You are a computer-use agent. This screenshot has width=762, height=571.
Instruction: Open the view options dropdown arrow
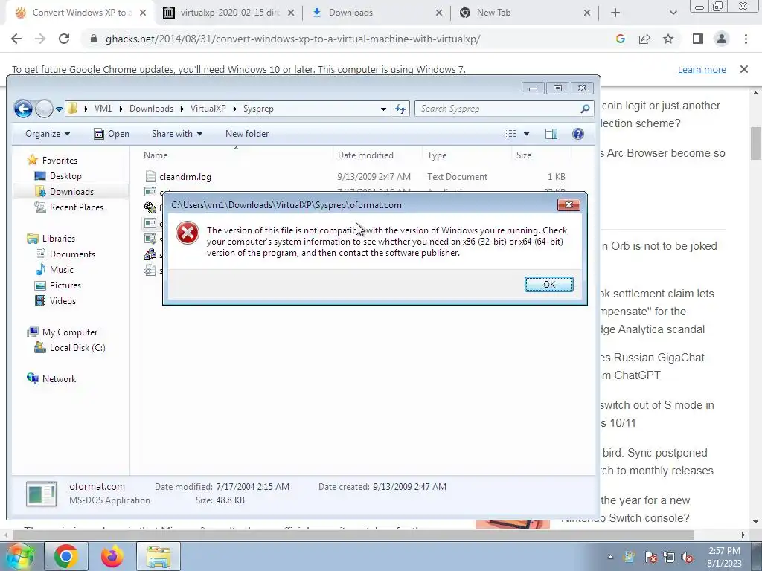(x=526, y=134)
